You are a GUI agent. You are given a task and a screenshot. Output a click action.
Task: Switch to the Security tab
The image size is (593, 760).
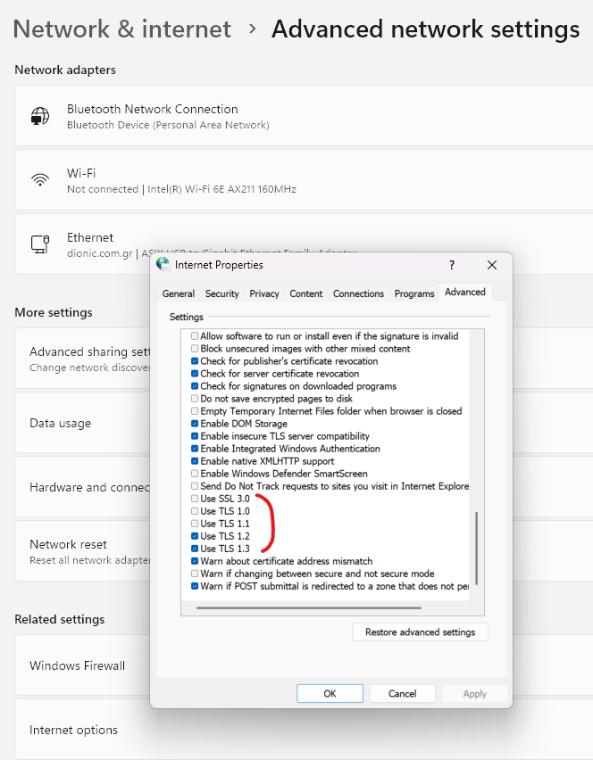pyautogui.click(x=221, y=293)
